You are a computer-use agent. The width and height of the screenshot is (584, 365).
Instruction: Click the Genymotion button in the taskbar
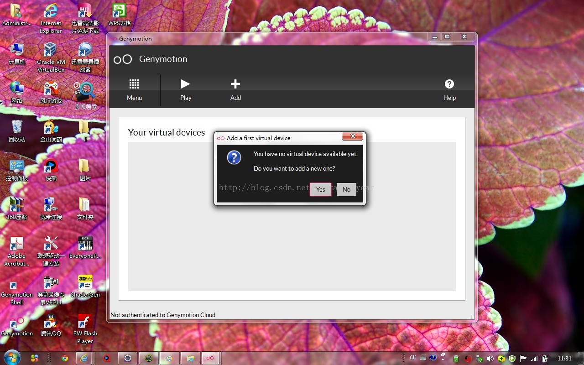tap(210, 358)
